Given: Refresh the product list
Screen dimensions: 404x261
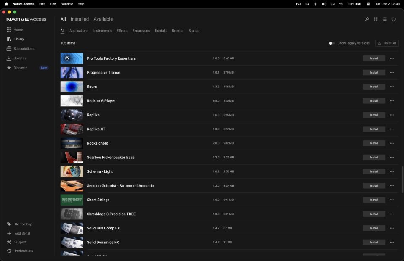Looking at the screenshot, I should click(x=393, y=19).
